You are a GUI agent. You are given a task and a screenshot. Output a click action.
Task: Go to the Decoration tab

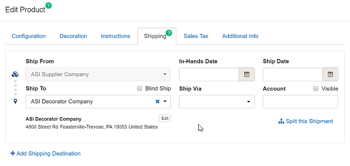coord(73,36)
